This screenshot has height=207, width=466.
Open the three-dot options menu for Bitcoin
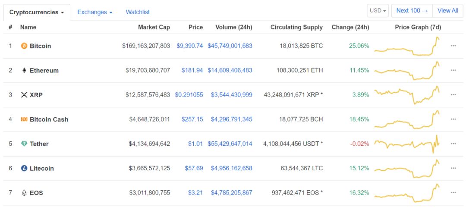pyautogui.click(x=453, y=46)
